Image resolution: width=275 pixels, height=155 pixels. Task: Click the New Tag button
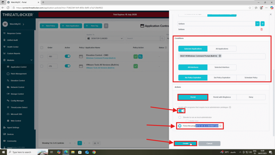point(93,26)
